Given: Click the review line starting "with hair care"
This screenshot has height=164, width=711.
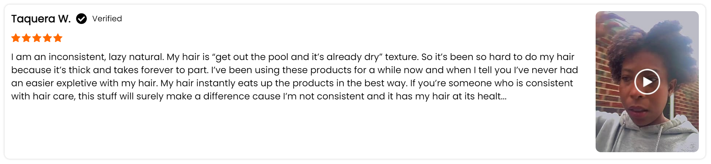Looking at the screenshot, I should click(x=259, y=96).
